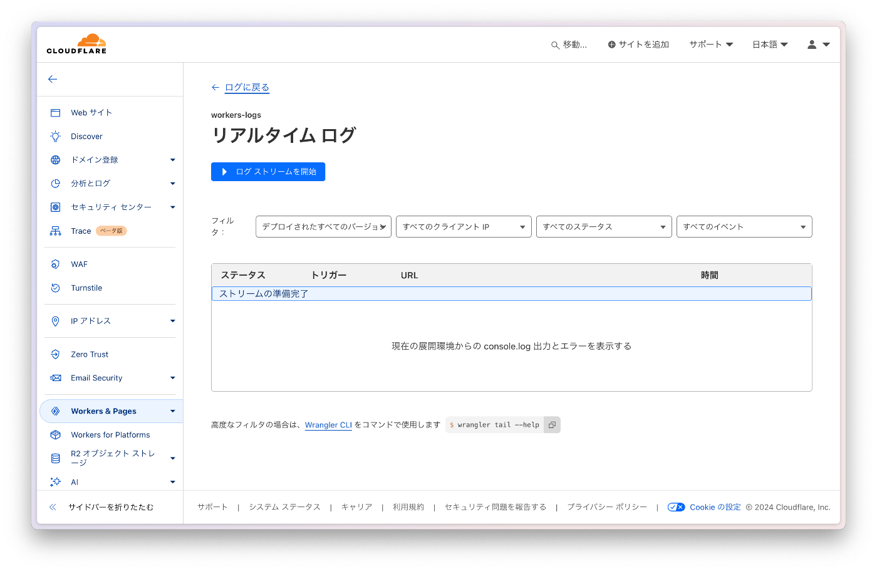Click the URL column header
The image size is (877, 571).
(x=409, y=275)
